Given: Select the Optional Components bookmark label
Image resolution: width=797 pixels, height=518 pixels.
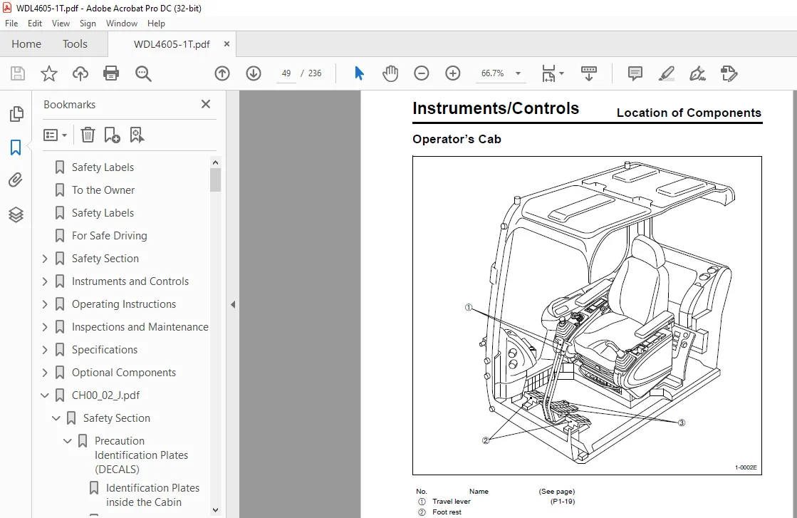Looking at the screenshot, I should (123, 373).
